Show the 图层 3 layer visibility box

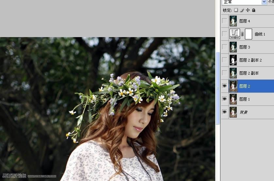224,47
